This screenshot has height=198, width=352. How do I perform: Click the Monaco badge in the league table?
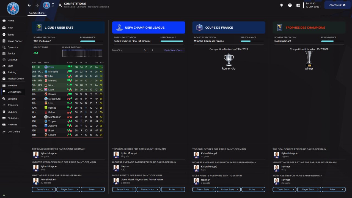click(46, 81)
